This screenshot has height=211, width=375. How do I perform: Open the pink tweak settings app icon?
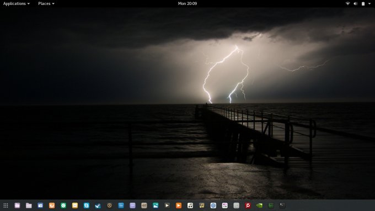click(224, 205)
